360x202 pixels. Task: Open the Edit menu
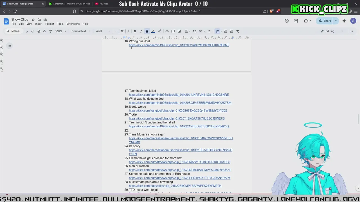(21, 24)
